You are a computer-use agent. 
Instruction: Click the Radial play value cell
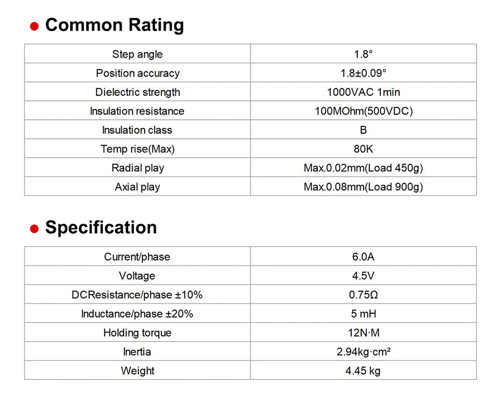(x=363, y=168)
